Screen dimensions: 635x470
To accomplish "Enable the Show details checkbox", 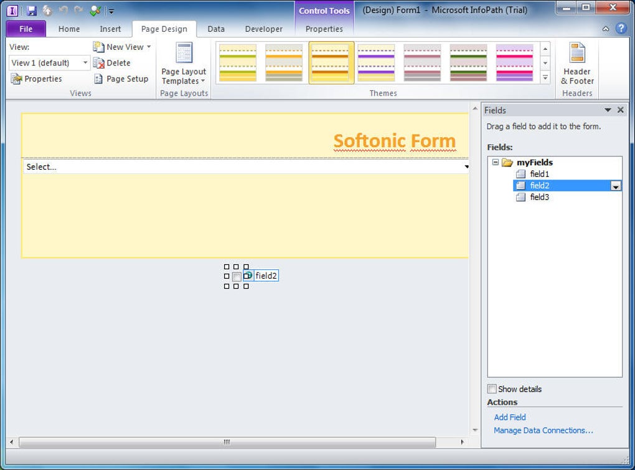I will click(492, 389).
